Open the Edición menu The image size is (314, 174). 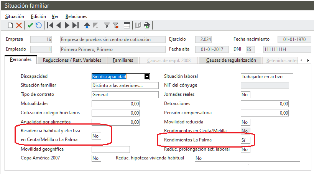pyautogui.click(x=38, y=16)
